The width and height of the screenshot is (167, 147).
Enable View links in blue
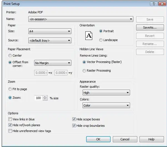tap(10, 119)
